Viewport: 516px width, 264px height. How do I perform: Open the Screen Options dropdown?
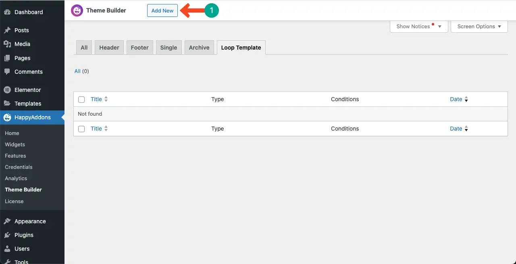[x=479, y=27]
